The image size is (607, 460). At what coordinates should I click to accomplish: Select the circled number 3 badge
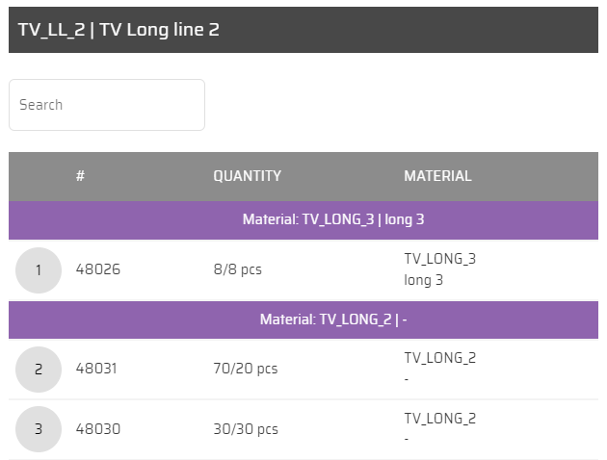(x=39, y=429)
